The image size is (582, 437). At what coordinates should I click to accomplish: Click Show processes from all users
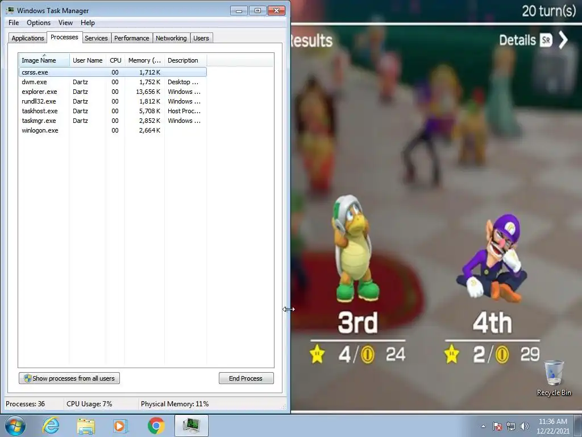pos(69,378)
